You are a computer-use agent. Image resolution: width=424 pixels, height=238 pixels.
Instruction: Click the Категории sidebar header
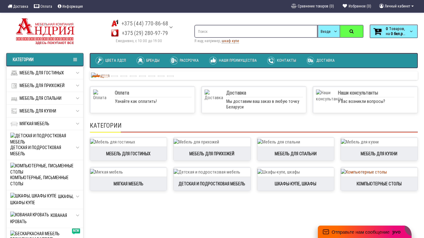(x=45, y=59)
